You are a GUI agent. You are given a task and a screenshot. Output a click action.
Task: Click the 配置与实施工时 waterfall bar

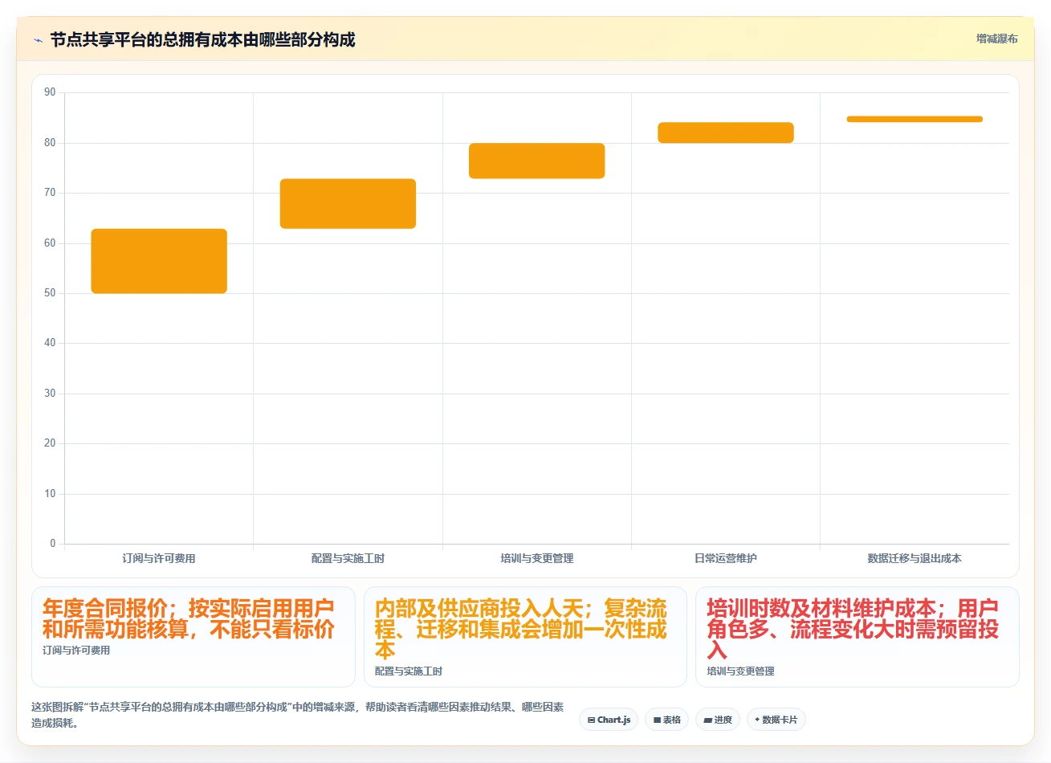coord(348,204)
